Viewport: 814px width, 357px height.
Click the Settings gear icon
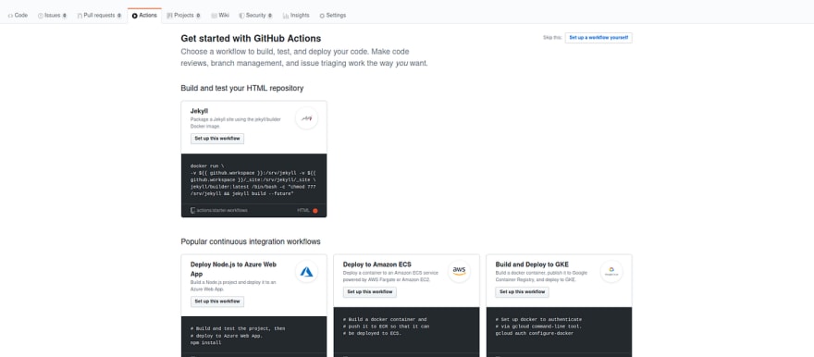pyautogui.click(x=322, y=16)
